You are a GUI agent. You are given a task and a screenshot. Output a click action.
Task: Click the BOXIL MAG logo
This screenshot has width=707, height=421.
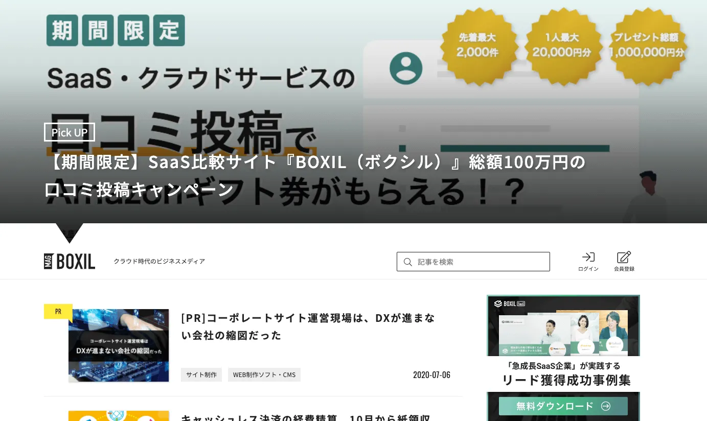point(70,262)
